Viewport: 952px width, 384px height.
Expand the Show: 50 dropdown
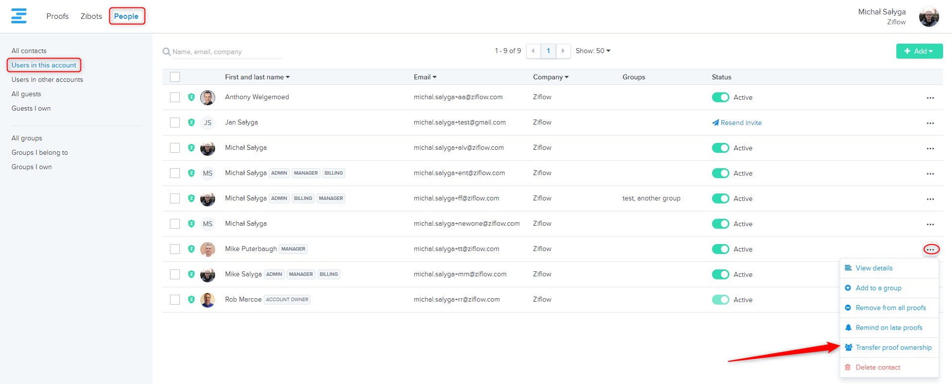tap(593, 51)
